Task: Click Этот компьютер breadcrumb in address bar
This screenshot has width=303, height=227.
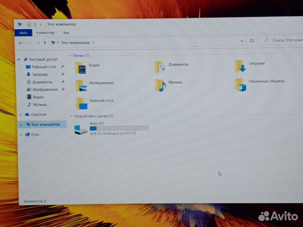Action: pos(75,42)
